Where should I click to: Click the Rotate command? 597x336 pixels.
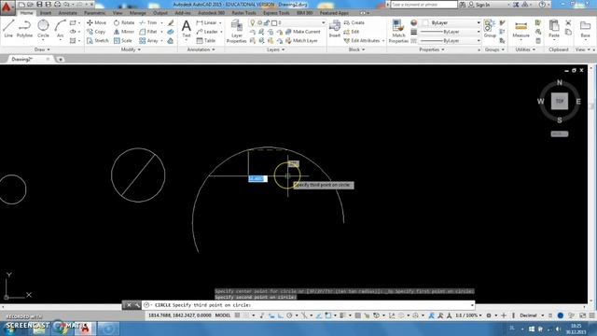(x=124, y=22)
